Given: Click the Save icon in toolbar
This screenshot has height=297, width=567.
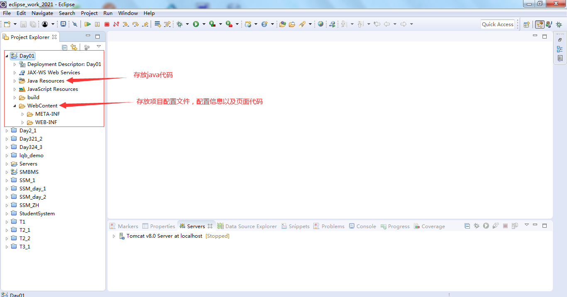Looking at the screenshot, I should pyautogui.click(x=23, y=24).
